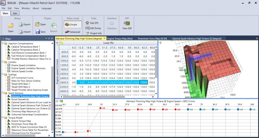The height and width of the screenshot is (138, 259).
Task: Save the current project
Action: (x=40, y=32)
